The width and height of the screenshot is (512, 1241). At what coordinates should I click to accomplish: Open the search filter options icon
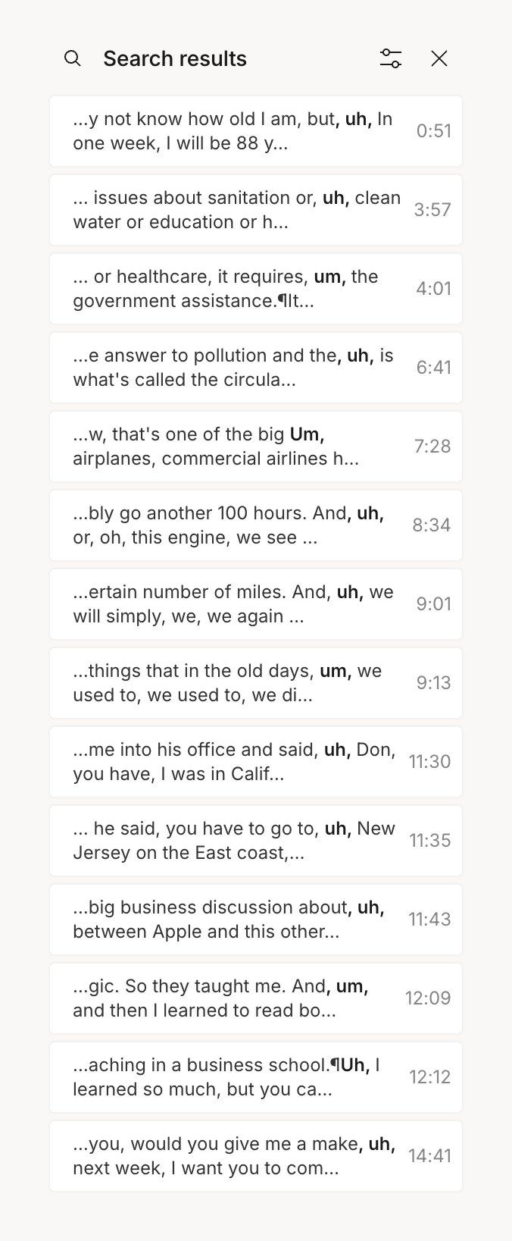(x=391, y=58)
